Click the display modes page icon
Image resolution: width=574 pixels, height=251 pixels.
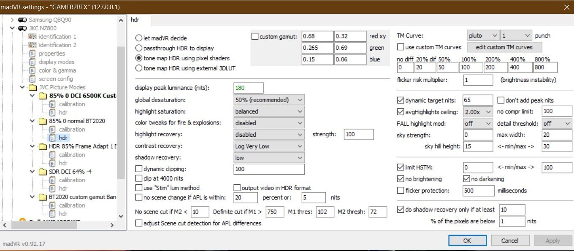pyautogui.click(x=32, y=62)
